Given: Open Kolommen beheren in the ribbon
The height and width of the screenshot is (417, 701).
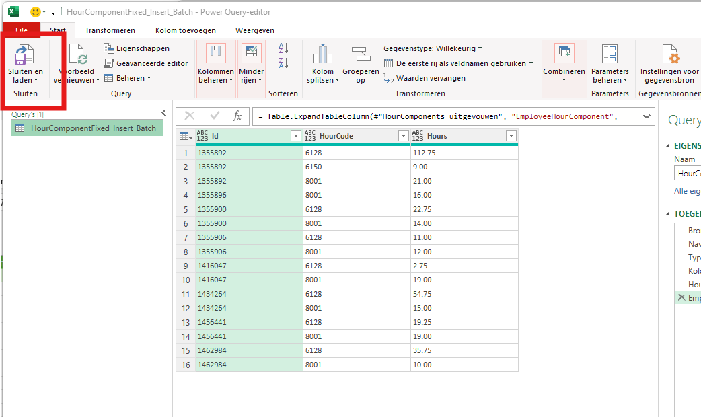Looking at the screenshot, I should pos(216,61).
